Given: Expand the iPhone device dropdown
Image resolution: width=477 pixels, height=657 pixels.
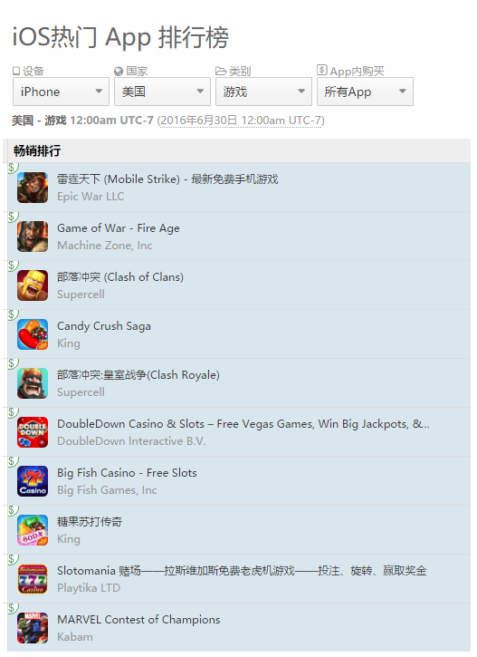Looking at the screenshot, I should (x=61, y=92).
